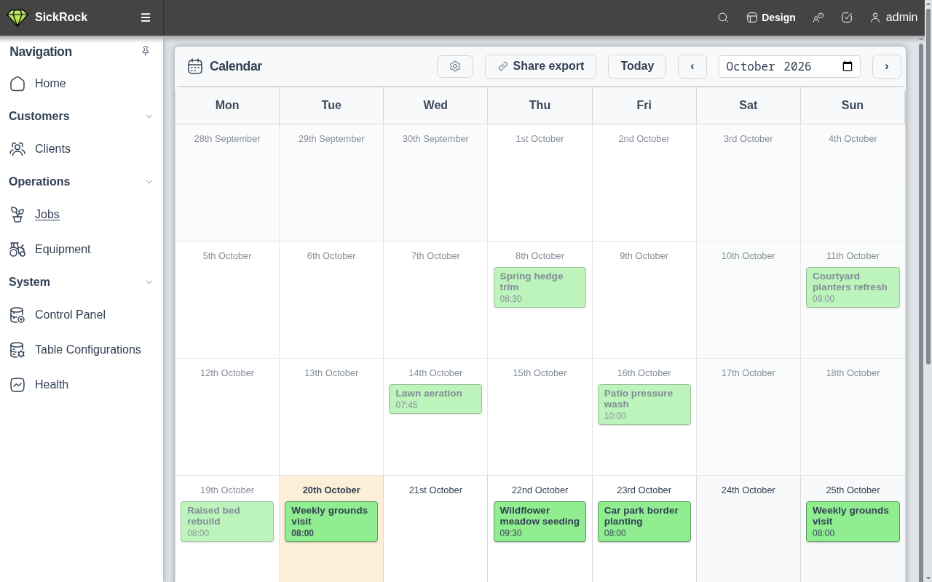
Task: Click the Table Configurations icon
Action: 17,350
